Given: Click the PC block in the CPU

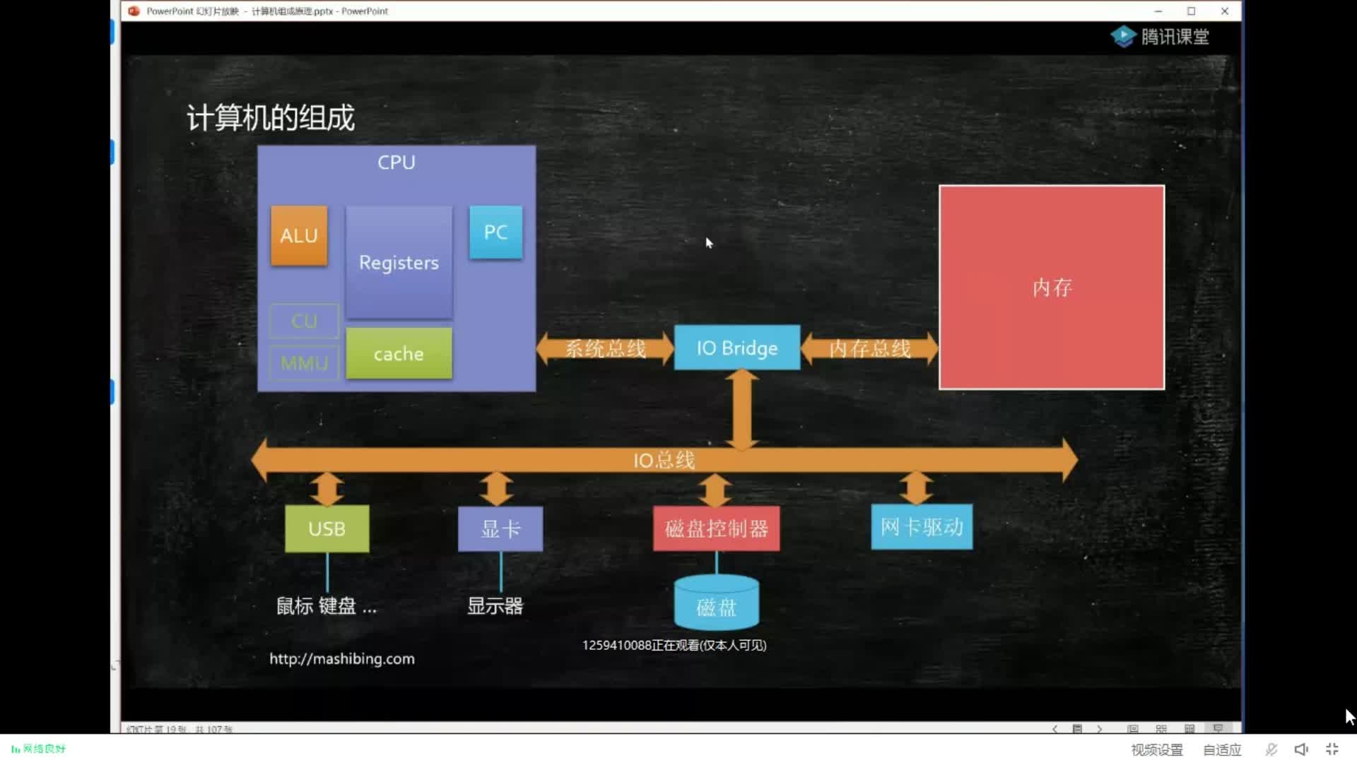Looking at the screenshot, I should pyautogui.click(x=495, y=232).
